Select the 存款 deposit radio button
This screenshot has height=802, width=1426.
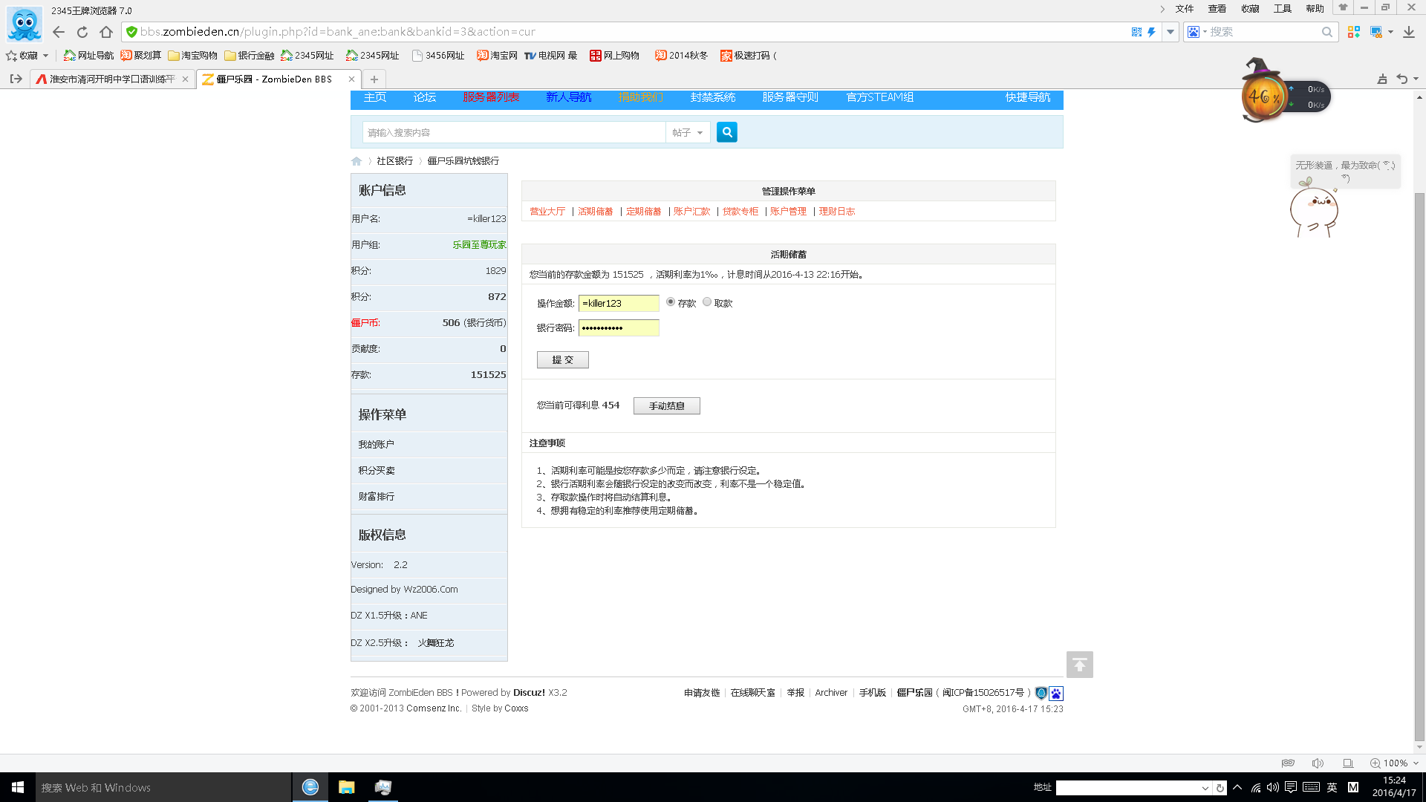[x=671, y=301]
